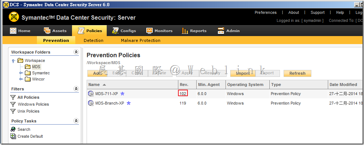Open the Support link
The height and width of the screenshot is (145, 364).
coord(318,12)
